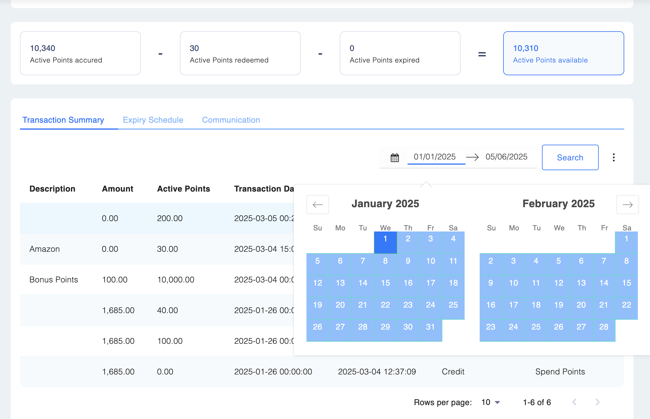Screen dimensions: 650x419
Task: Click Active Points available card
Action: click(x=563, y=53)
